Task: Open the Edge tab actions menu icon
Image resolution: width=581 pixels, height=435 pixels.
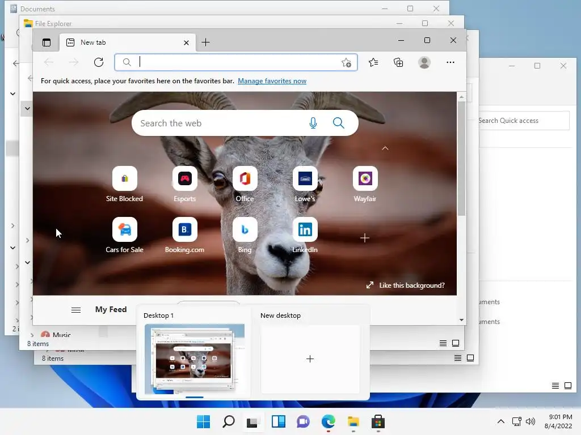Action: (47, 42)
